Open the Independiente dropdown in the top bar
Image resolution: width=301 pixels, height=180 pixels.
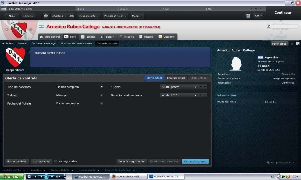point(89,16)
